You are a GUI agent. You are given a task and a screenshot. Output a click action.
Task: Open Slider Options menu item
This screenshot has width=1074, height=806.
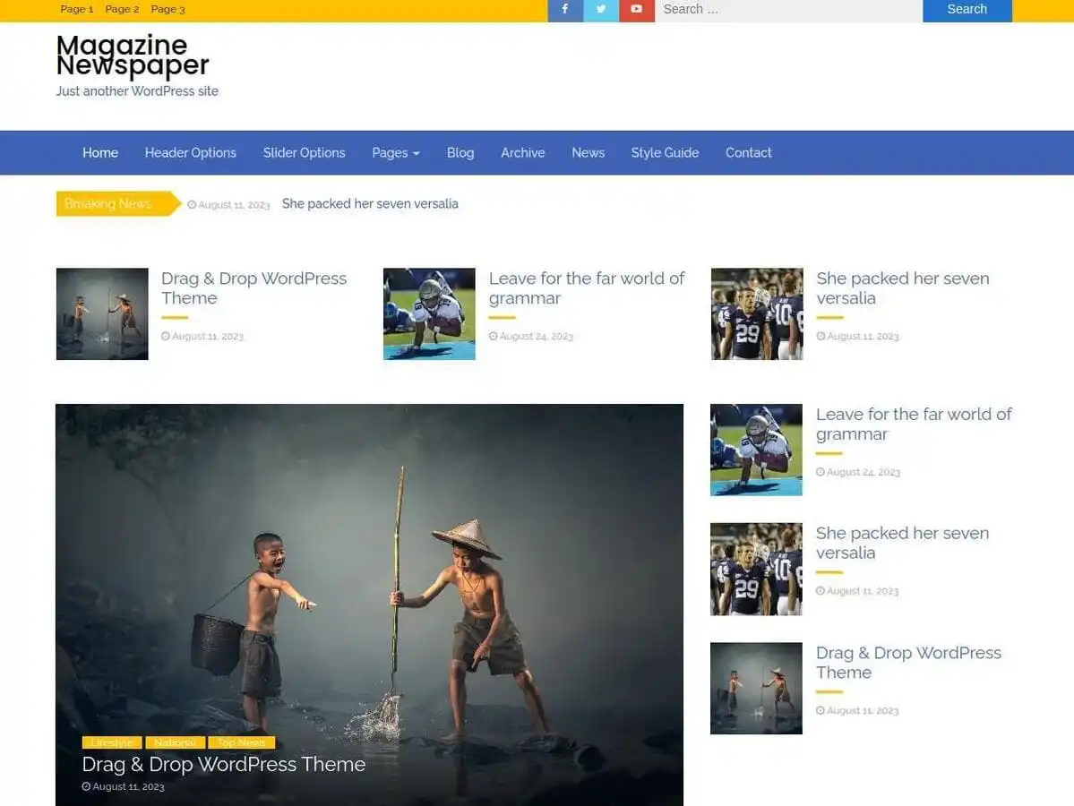tap(304, 153)
